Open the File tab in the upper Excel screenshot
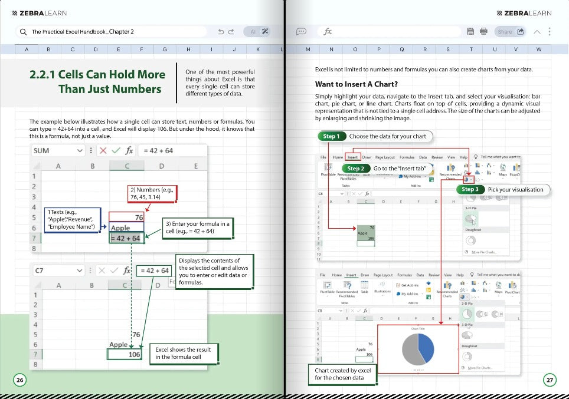Image resolution: width=569 pixels, height=399 pixels. tap(323, 157)
